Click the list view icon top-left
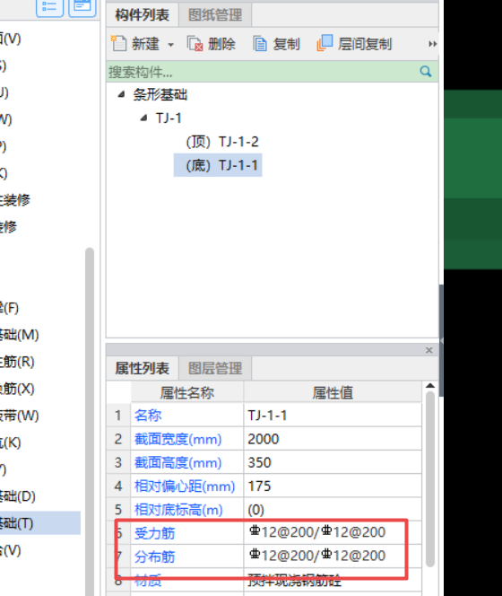The width and height of the screenshot is (502, 596). click(x=49, y=7)
